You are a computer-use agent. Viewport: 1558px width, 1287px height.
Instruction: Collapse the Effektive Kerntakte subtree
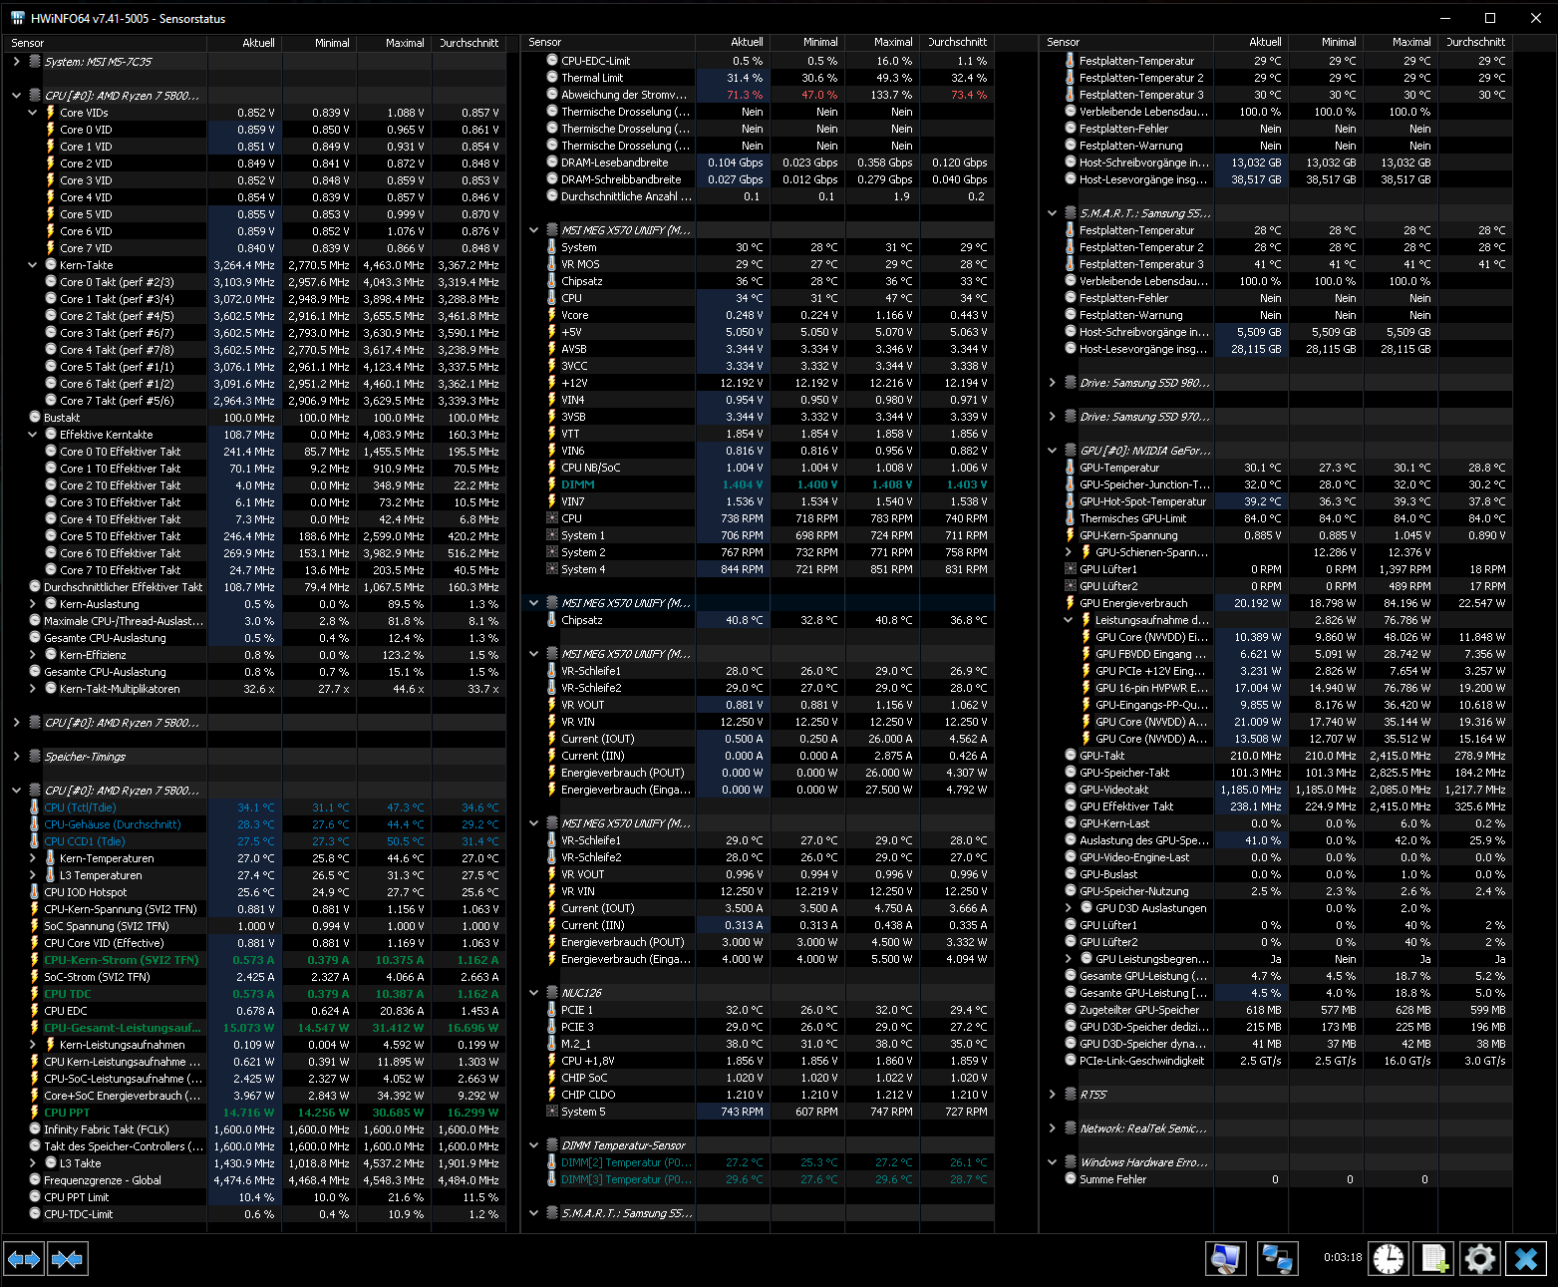pos(33,435)
